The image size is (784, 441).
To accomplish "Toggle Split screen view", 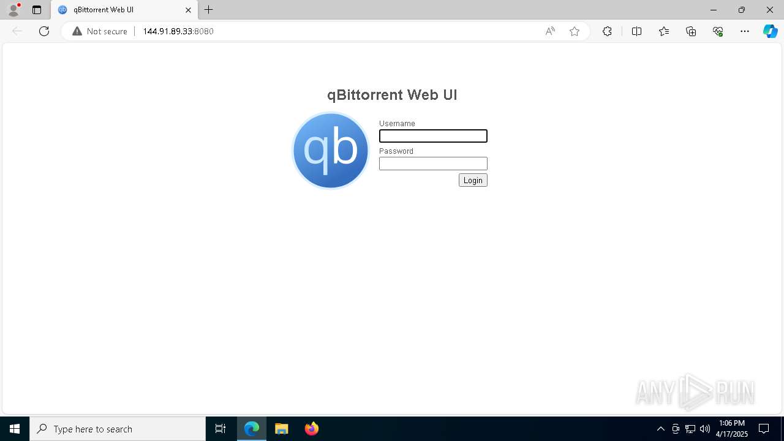I will pyautogui.click(x=636, y=31).
